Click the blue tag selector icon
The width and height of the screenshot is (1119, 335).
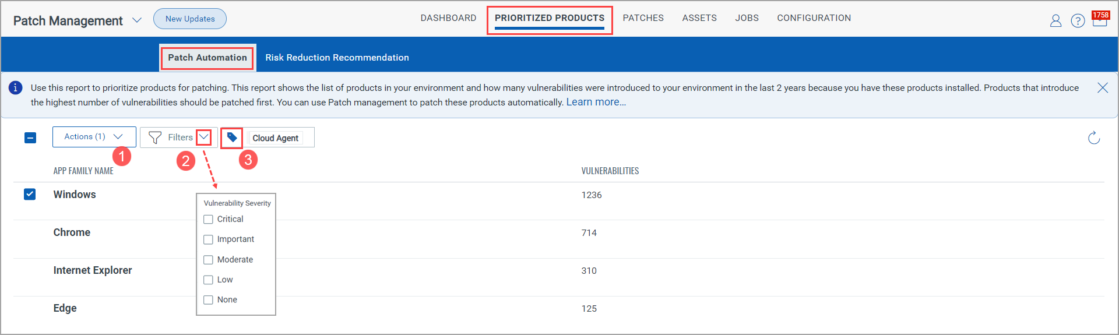[232, 137]
